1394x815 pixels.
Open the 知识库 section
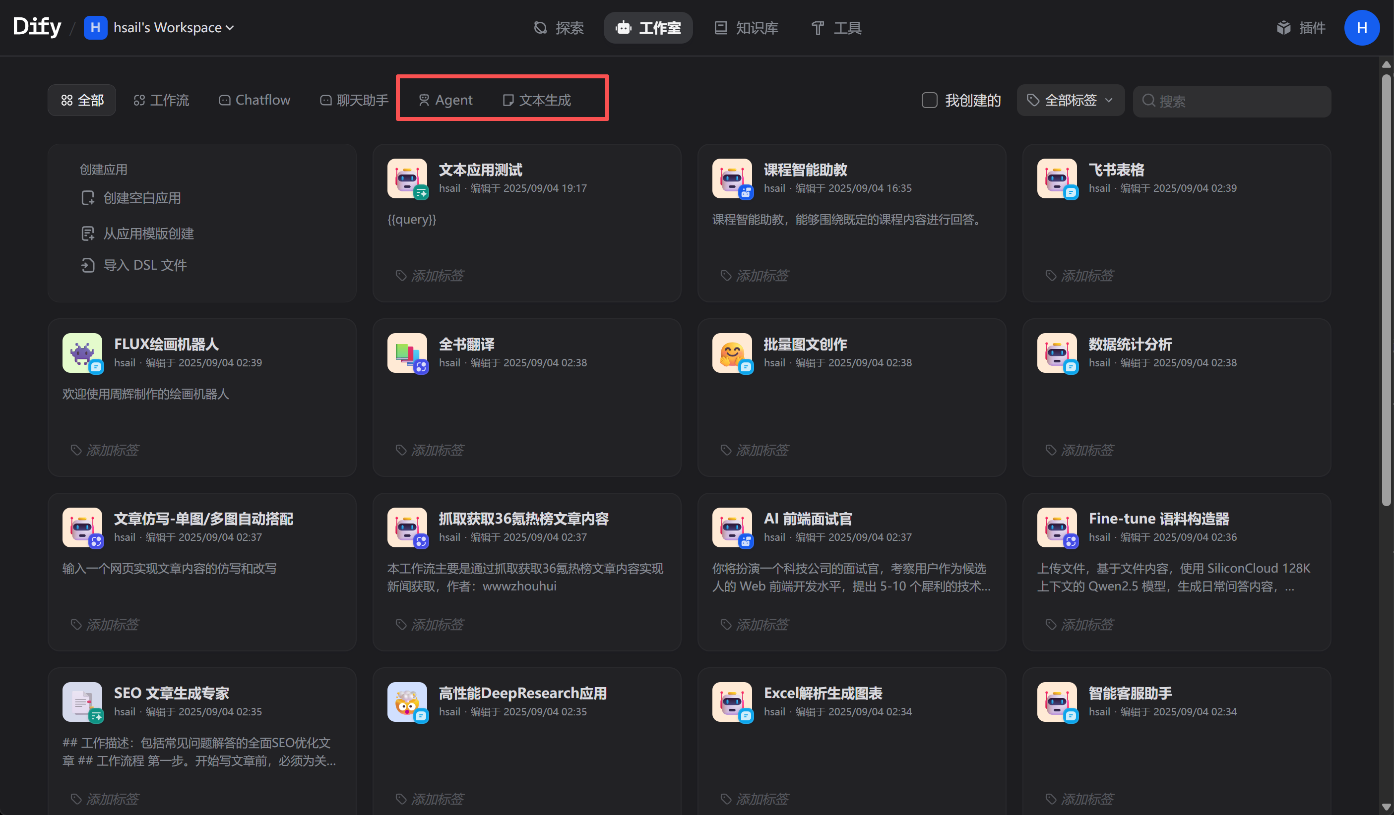pyautogui.click(x=746, y=28)
